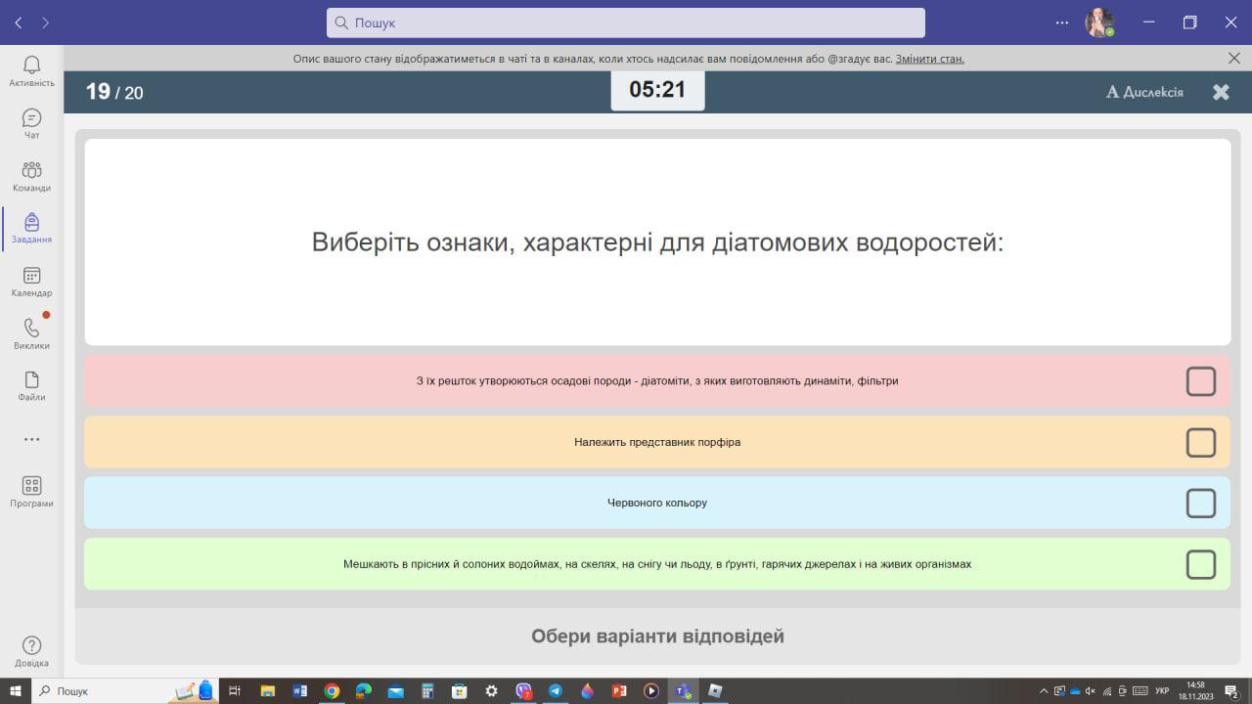Launch Microsoft Edge from the taskbar
1252x704 pixels.
click(363, 691)
